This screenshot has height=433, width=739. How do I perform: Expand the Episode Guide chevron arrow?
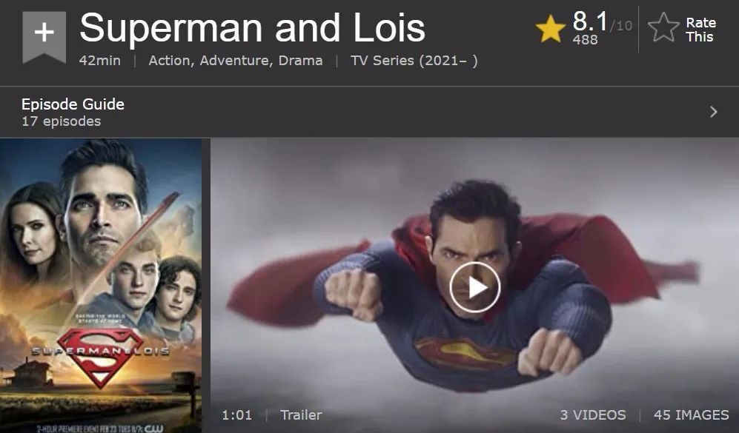(x=714, y=112)
